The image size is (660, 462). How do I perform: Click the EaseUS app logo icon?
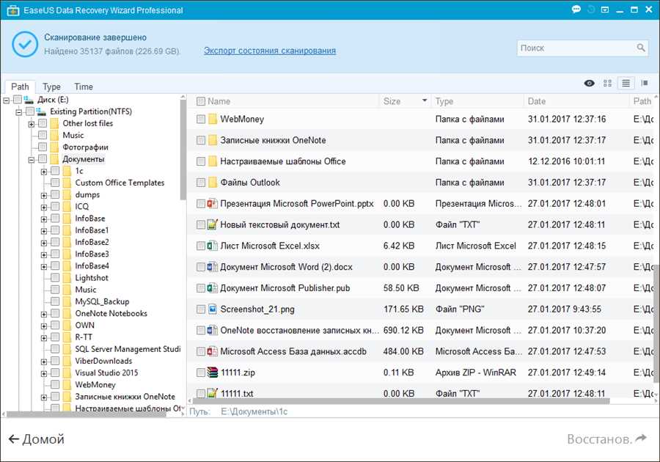point(13,10)
